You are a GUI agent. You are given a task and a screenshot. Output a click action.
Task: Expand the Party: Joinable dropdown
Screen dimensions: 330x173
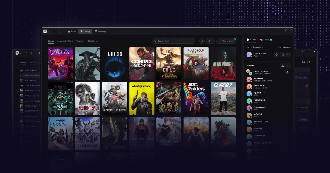tap(255, 47)
